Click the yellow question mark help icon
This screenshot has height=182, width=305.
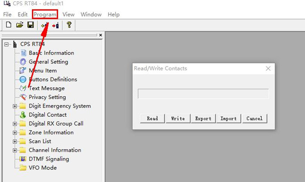tap(69, 25)
